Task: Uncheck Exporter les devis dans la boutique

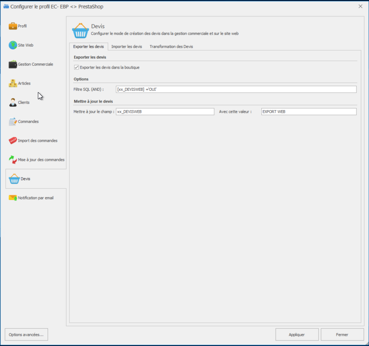Action: click(x=77, y=67)
